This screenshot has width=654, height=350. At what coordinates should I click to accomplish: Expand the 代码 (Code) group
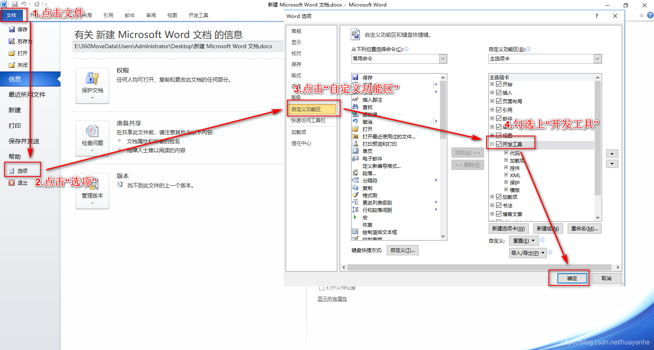coord(506,153)
